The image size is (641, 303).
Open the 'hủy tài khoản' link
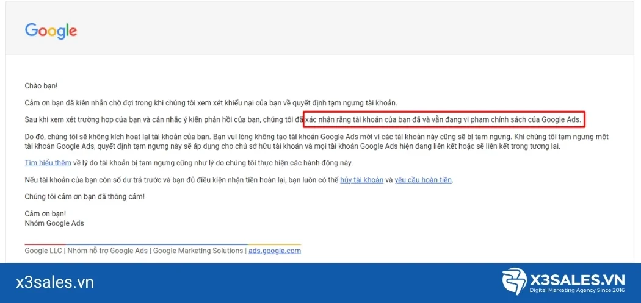[x=361, y=180]
